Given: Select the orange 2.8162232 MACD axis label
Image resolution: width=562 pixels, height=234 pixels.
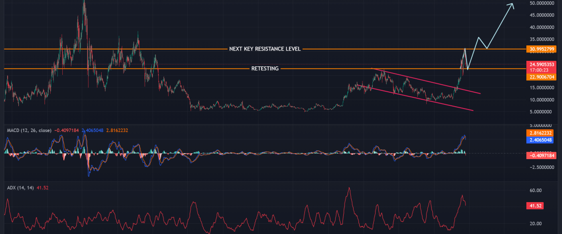Looking at the screenshot, I should point(541,133).
